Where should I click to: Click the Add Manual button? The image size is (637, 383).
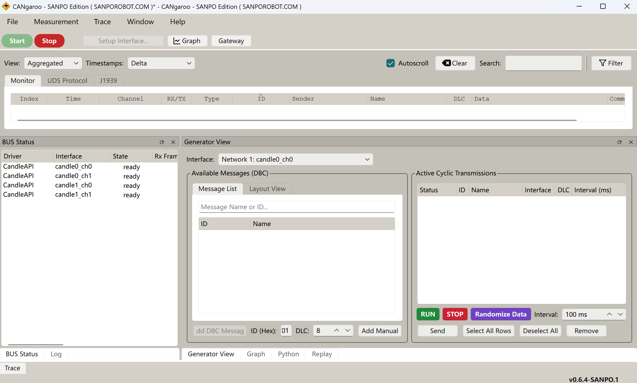pyautogui.click(x=380, y=331)
